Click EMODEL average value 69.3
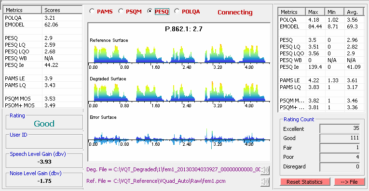Image resolution: width=369 pixels, height=191 pixels. 352,26
